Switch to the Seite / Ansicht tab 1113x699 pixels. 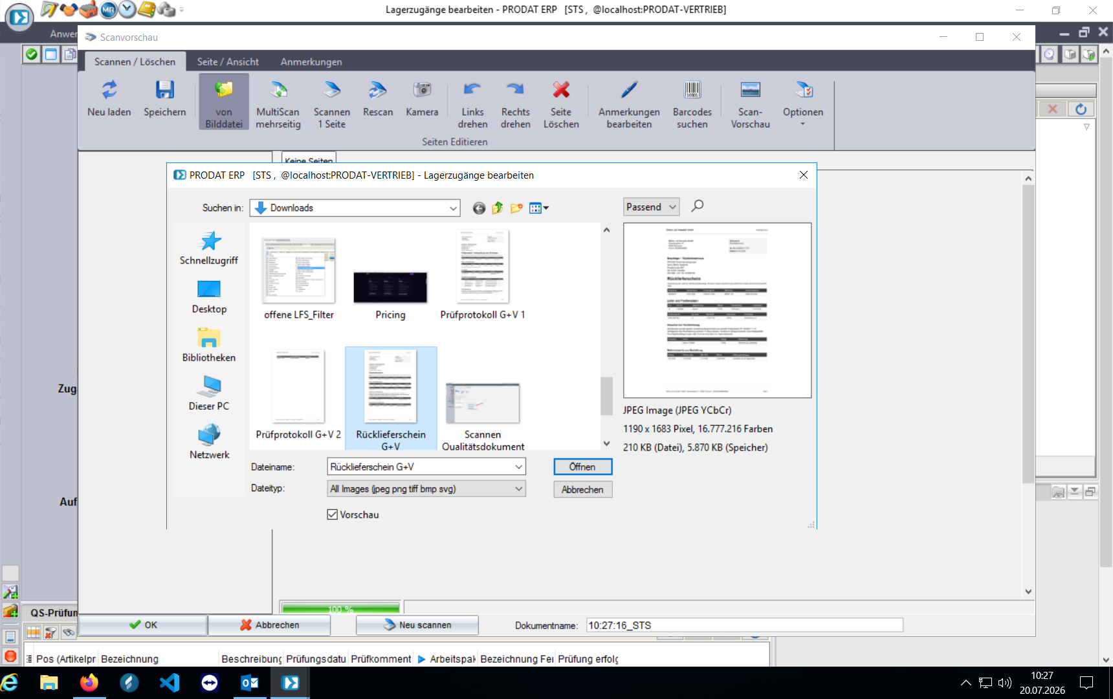228,61
